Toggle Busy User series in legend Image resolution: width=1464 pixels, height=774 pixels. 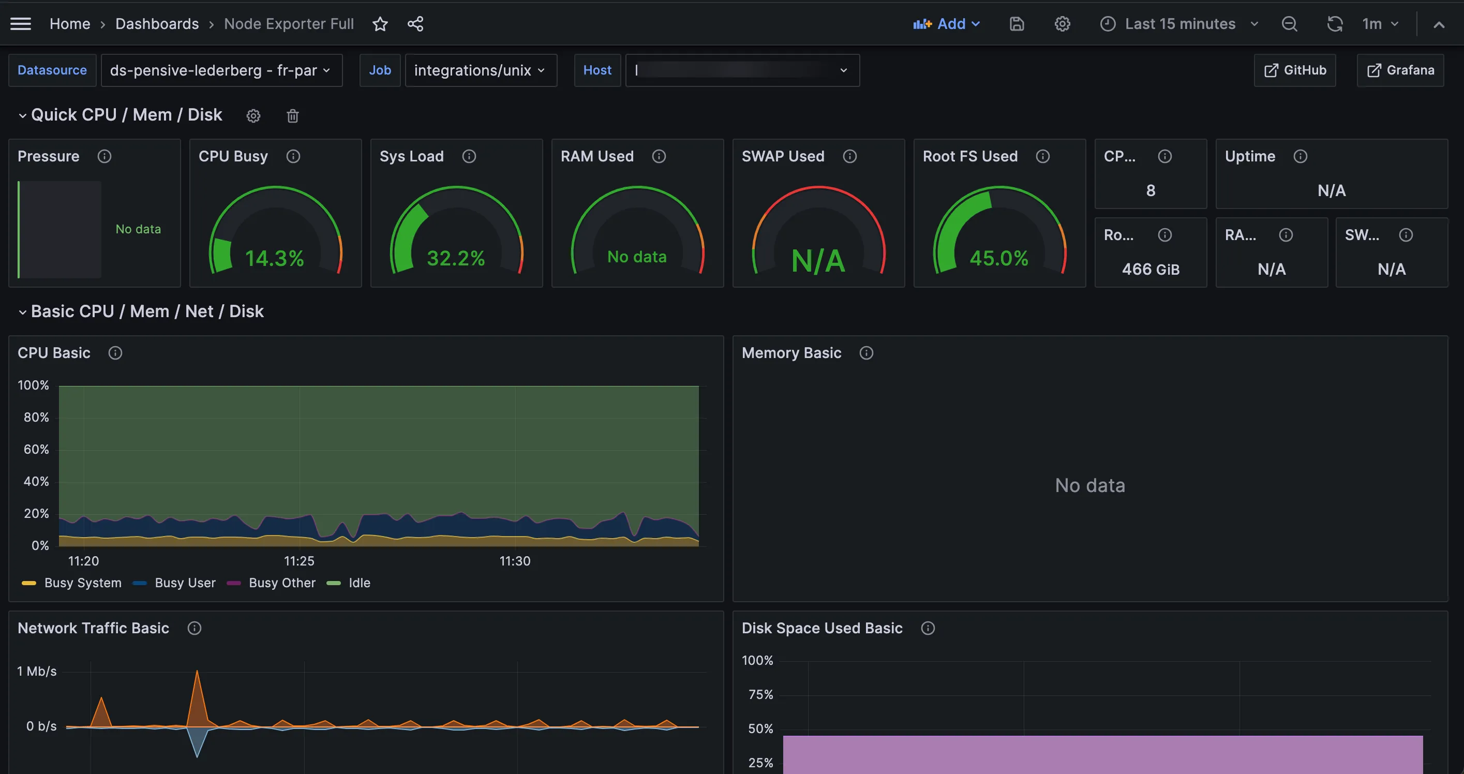coord(185,583)
